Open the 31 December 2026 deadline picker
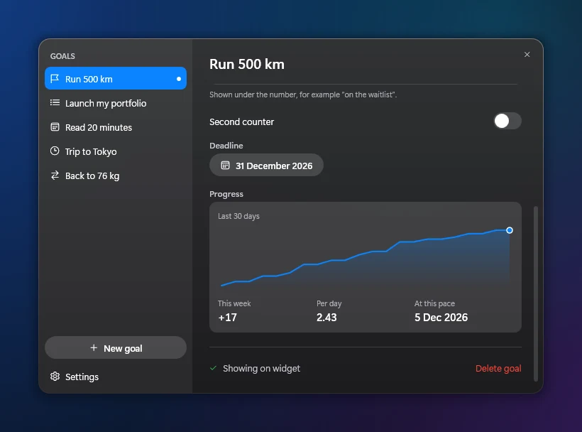Screen dimensions: 582x432 tap(266, 166)
